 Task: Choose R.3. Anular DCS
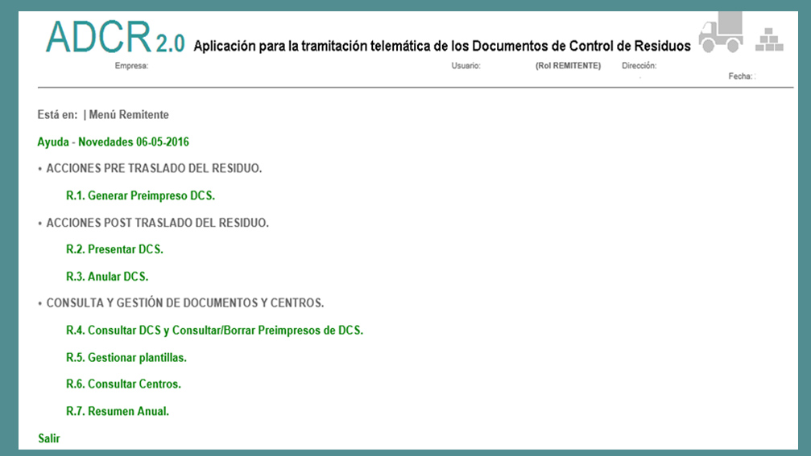pyautogui.click(x=107, y=277)
